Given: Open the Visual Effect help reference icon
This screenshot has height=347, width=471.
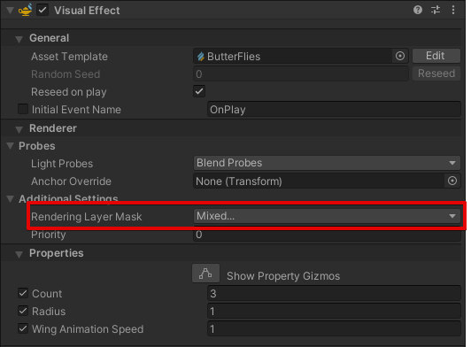Looking at the screenshot, I should point(418,11).
